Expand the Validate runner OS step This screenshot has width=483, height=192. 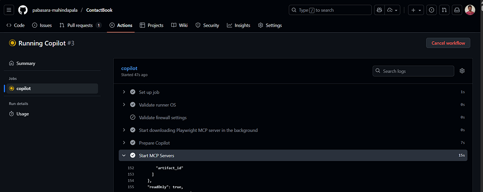124,105
